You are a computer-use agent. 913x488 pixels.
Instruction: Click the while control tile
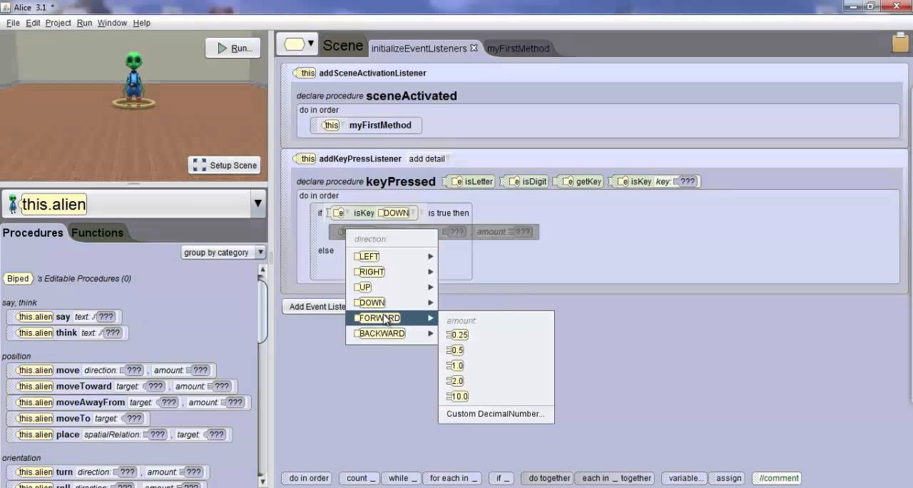[402, 478]
